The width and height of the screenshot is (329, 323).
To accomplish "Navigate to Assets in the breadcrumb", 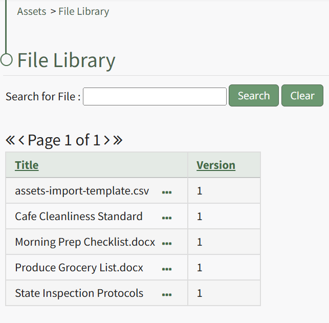I will pyautogui.click(x=32, y=11).
